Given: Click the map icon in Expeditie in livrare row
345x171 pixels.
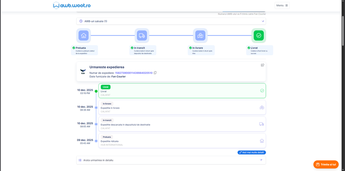Looking at the screenshot, I should pos(262,108).
